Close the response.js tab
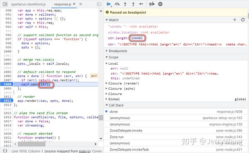This screenshot has height=153, width=249. tap(74, 4)
